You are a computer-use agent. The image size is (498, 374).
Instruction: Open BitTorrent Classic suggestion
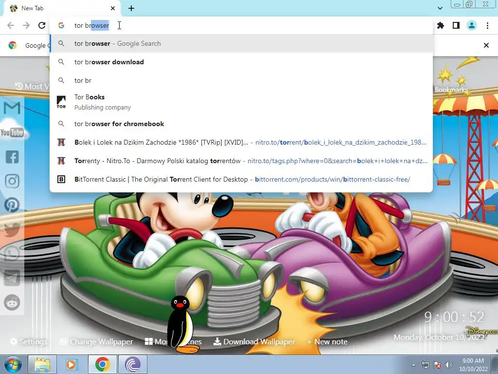tap(241, 179)
